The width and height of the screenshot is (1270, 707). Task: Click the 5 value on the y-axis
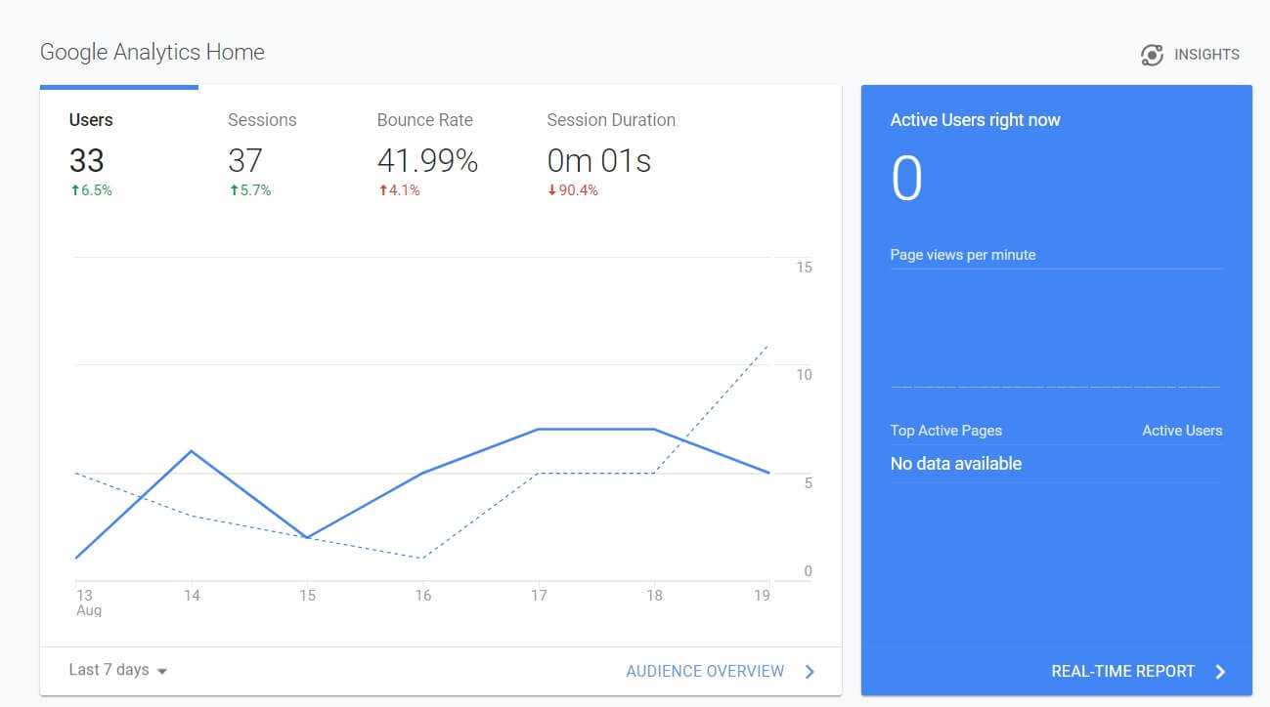pyautogui.click(x=808, y=482)
